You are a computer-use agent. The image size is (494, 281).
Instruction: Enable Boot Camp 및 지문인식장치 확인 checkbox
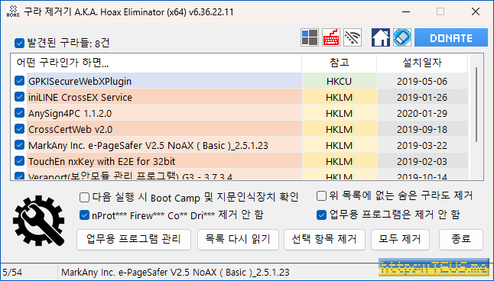click(84, 198)
